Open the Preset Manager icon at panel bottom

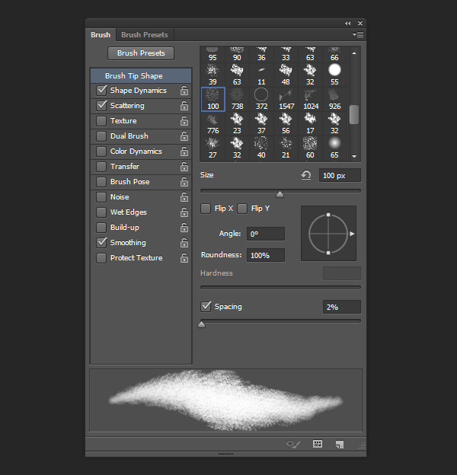(x=318, y=444)
